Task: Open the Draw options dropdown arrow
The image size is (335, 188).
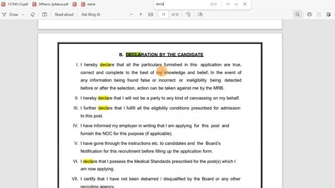Action: (x=23, y=15)
